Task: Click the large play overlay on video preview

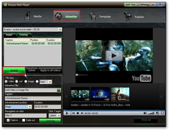Action: 114,56
